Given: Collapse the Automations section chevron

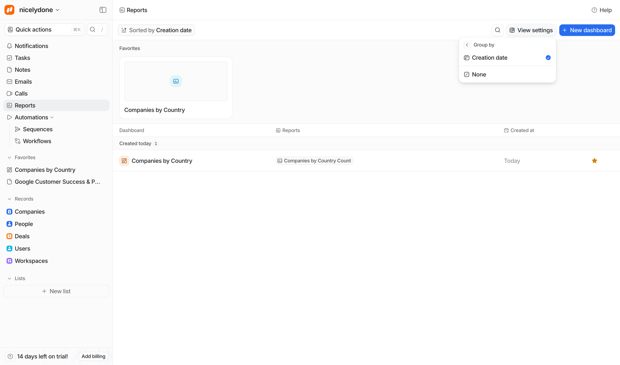Looking at the screenshot, I should click(x=52, y=117).
